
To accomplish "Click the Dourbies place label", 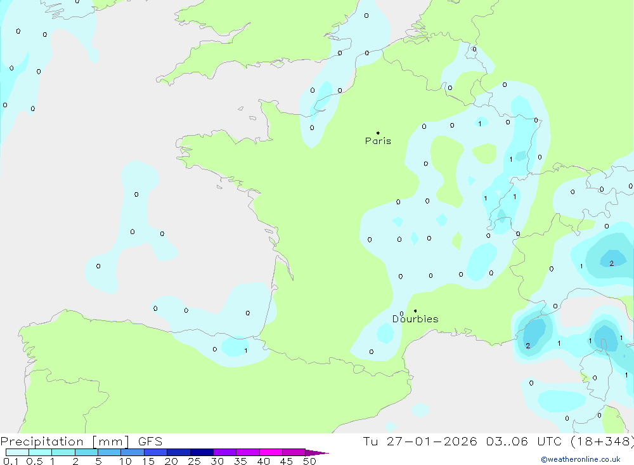I will click(415, 319).
